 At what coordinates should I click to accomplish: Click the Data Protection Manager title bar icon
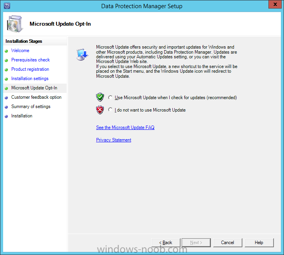tap(7, 6)
